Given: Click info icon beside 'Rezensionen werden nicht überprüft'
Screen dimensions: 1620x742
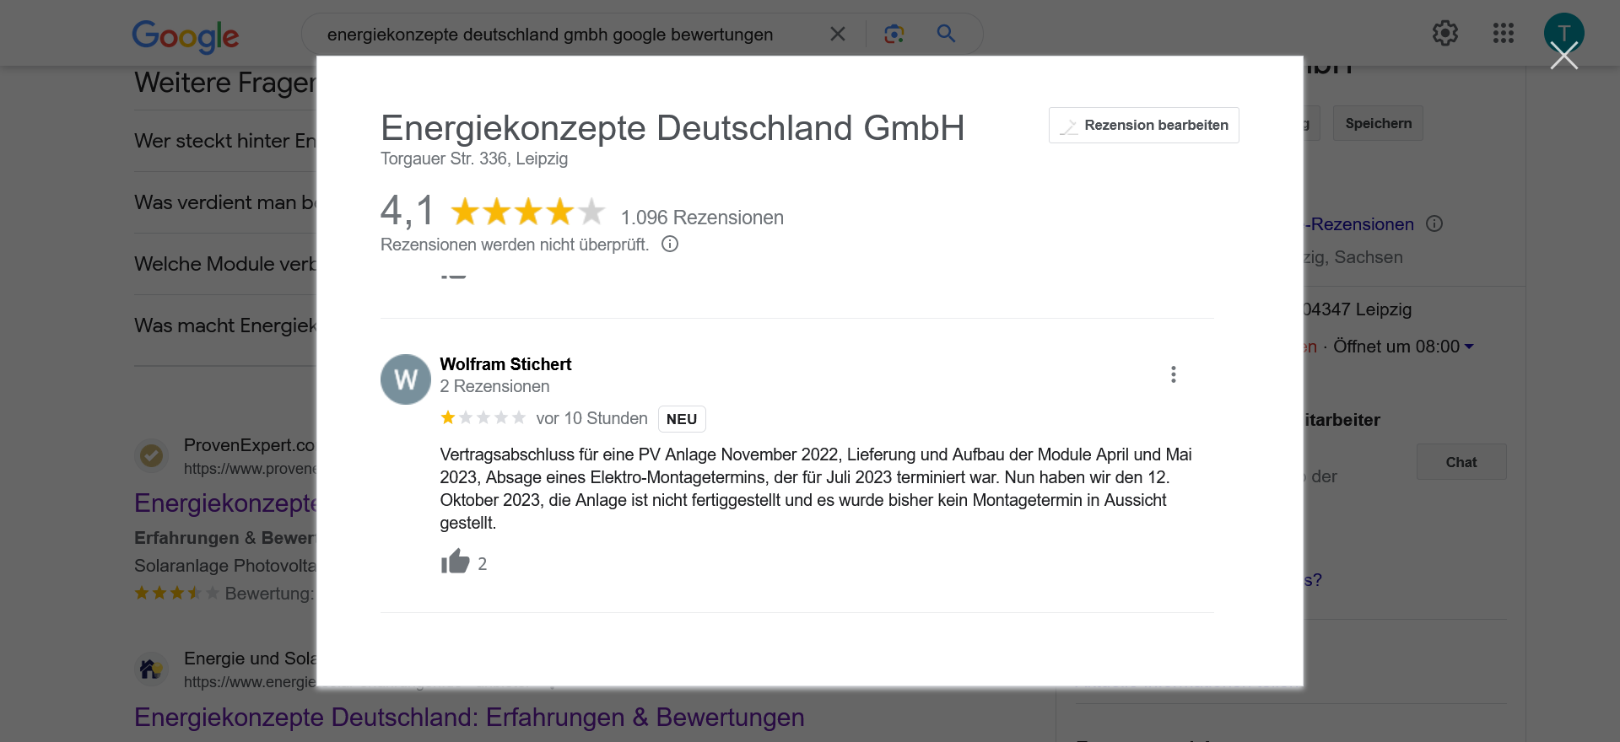Looking at the screenshot, I should point(670,245).
